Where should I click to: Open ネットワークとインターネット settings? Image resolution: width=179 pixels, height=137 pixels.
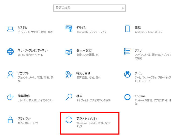tap(33, 50)
